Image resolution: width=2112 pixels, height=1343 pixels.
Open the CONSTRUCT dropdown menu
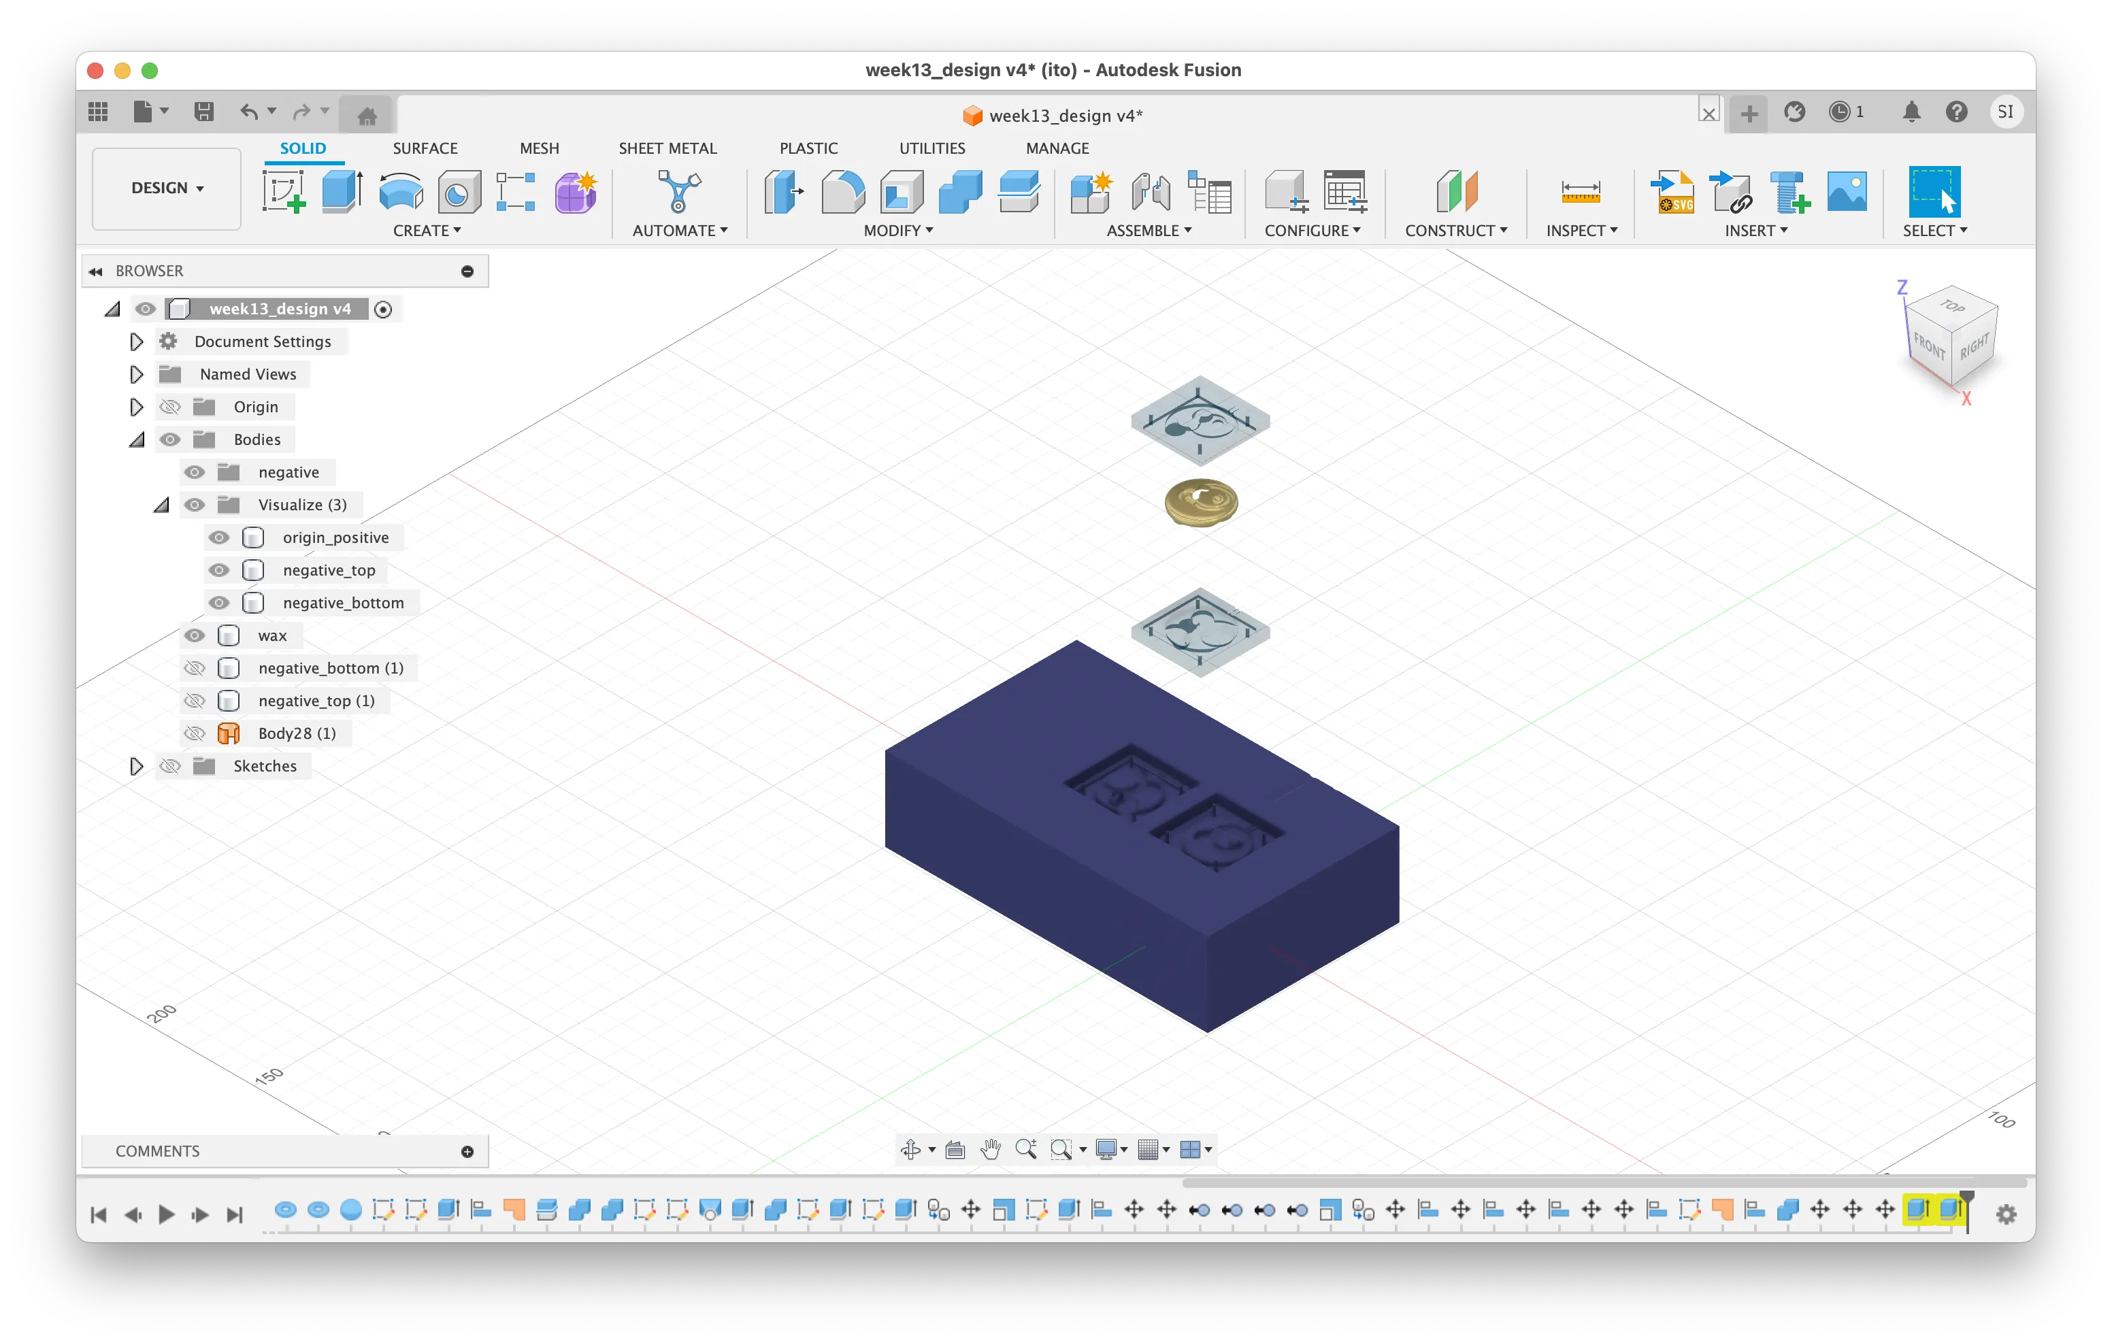[x=1456, y=231]
